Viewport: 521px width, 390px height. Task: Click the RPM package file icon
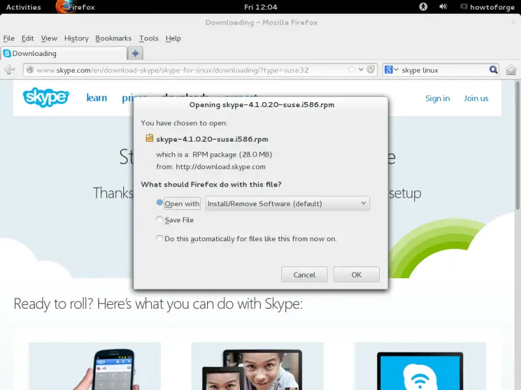tap(150, 138)
